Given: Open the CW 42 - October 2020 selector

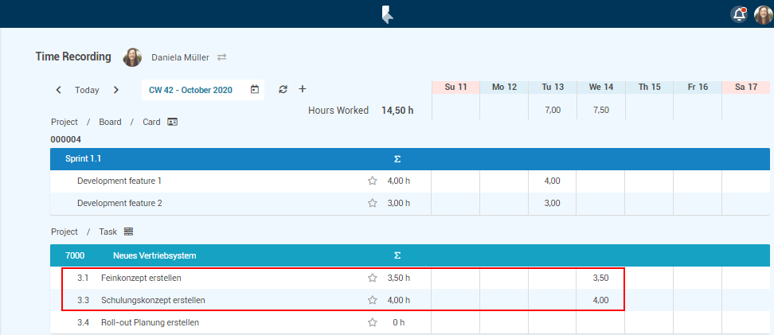Looking at the screenshot, I should click(x=191, y=90).
